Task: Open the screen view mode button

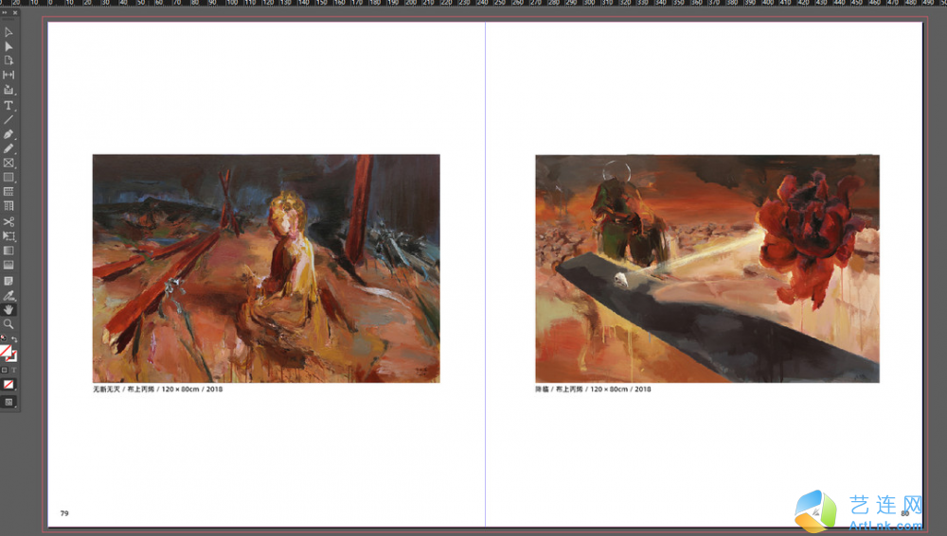Action: click(9, 402)
